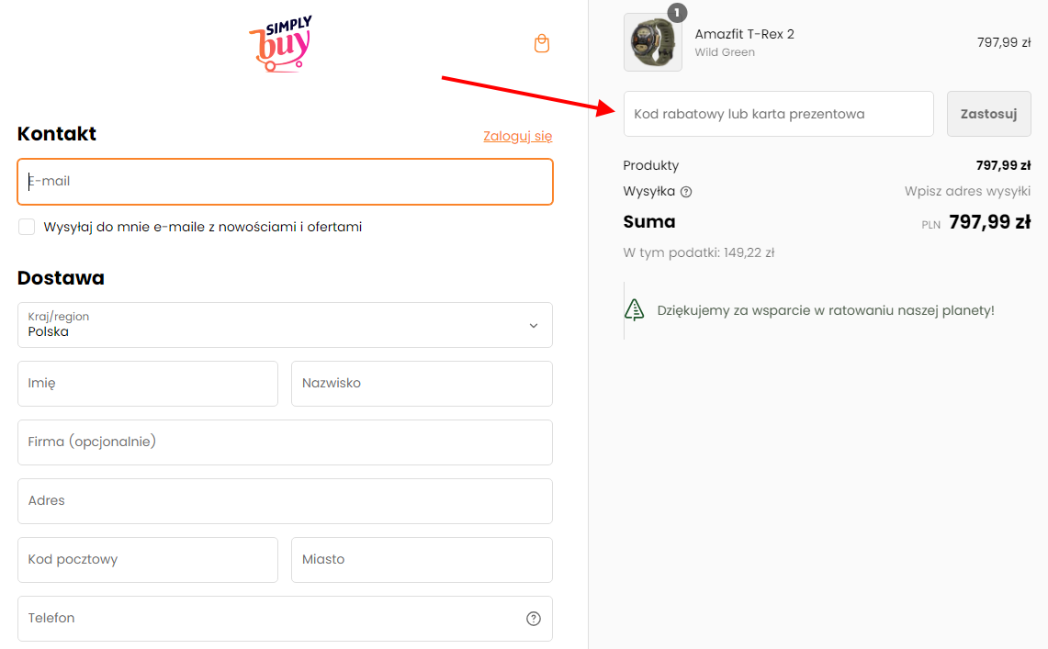Image resolution: width=1048 pixels, height=649 pixels.
Task: Click into the E-mail contact field
Action: [286, 182]
